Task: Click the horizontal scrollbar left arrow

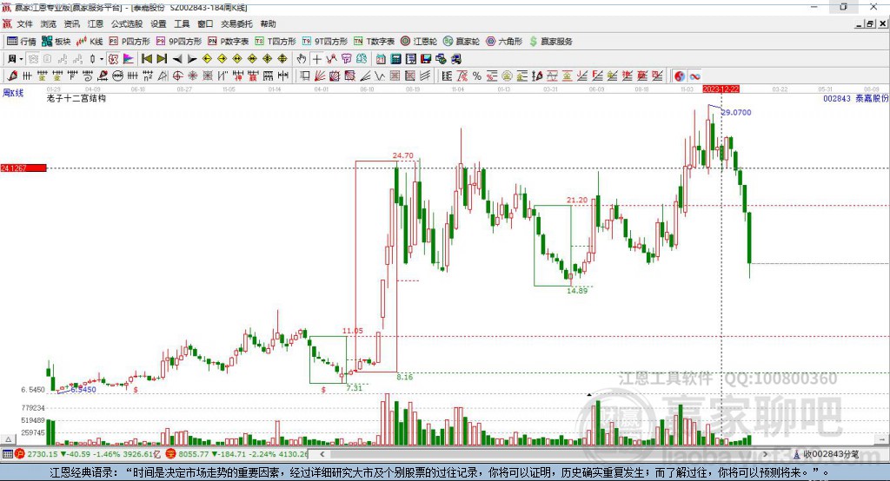Action: tap(322, 454)
